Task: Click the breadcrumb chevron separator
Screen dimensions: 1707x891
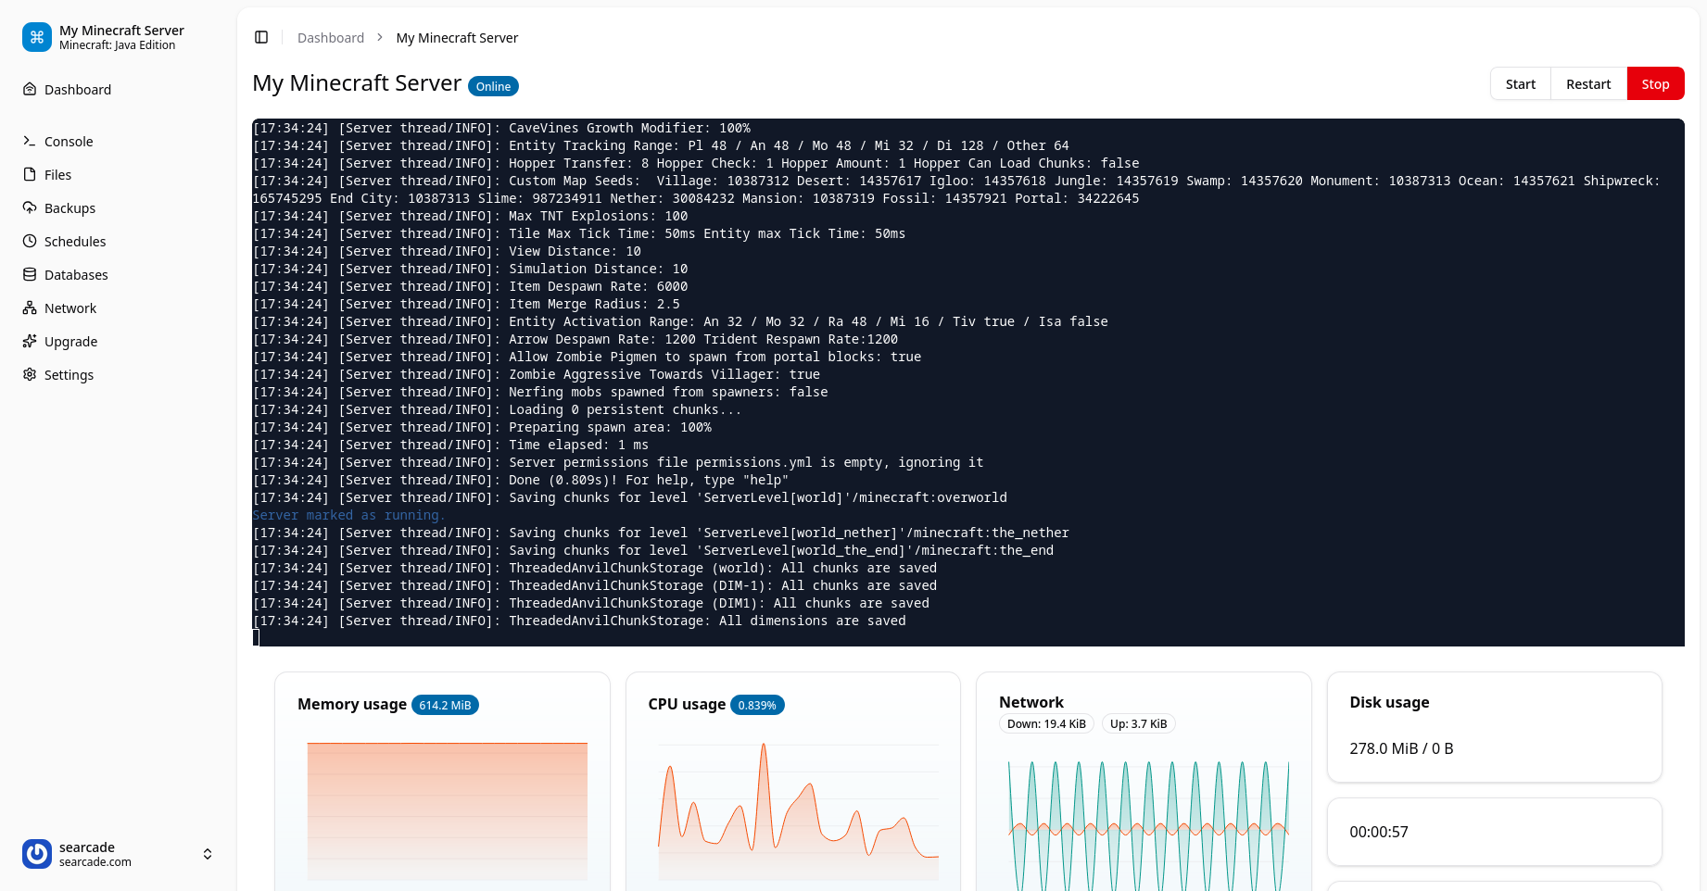Action: pyautogui.click(x=380, y=37)
